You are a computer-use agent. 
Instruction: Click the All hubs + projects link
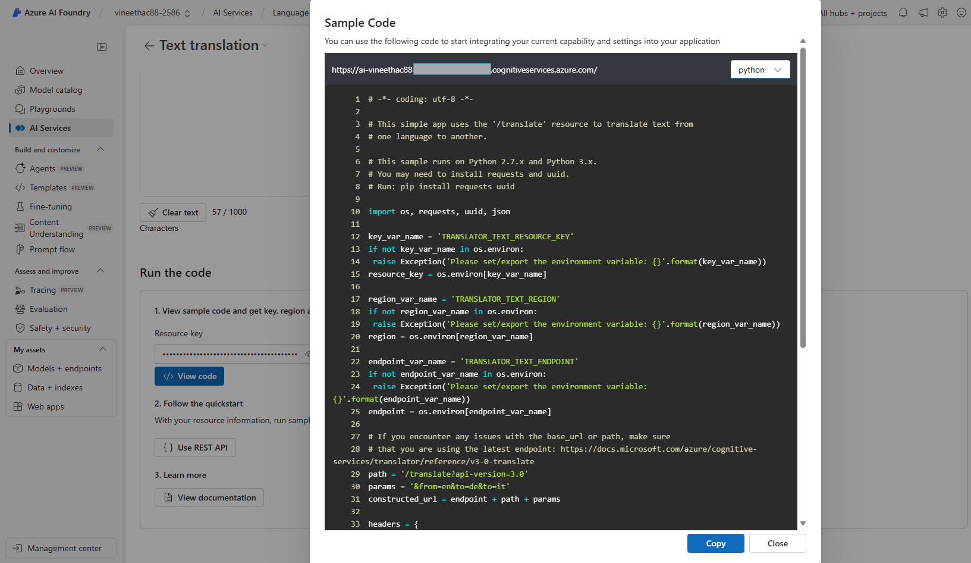point(853,13)
